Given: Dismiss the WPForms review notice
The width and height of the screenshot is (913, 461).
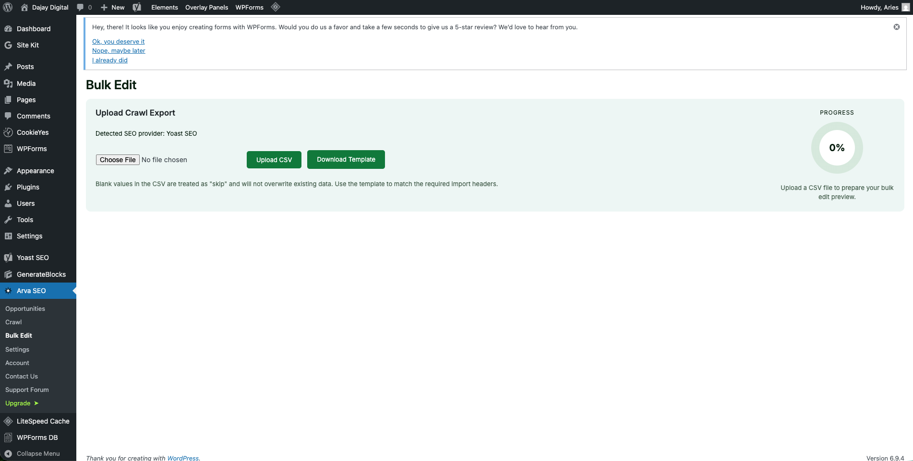Looking at the screenshot, I should pos(896,27).
